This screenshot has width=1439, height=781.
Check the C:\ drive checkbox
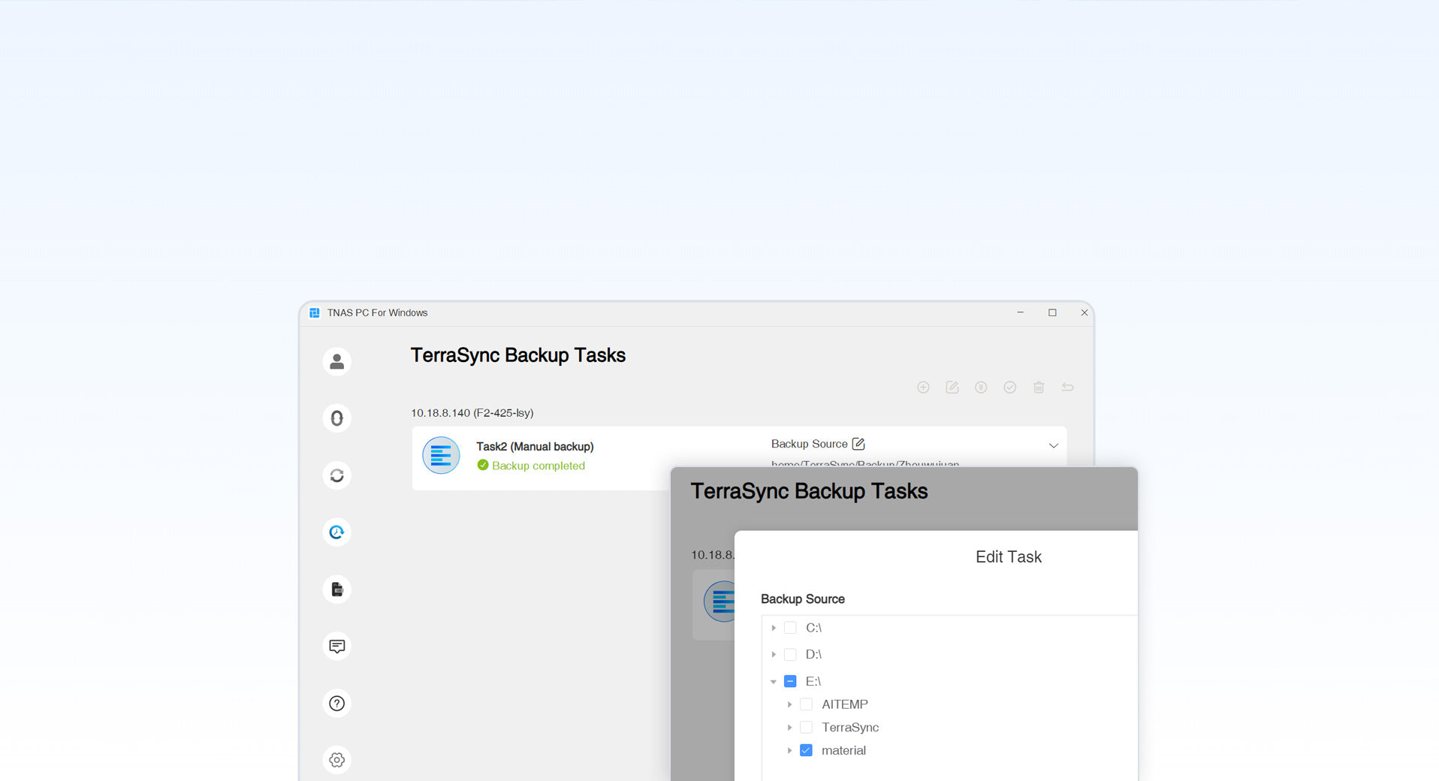click(790, 628)
